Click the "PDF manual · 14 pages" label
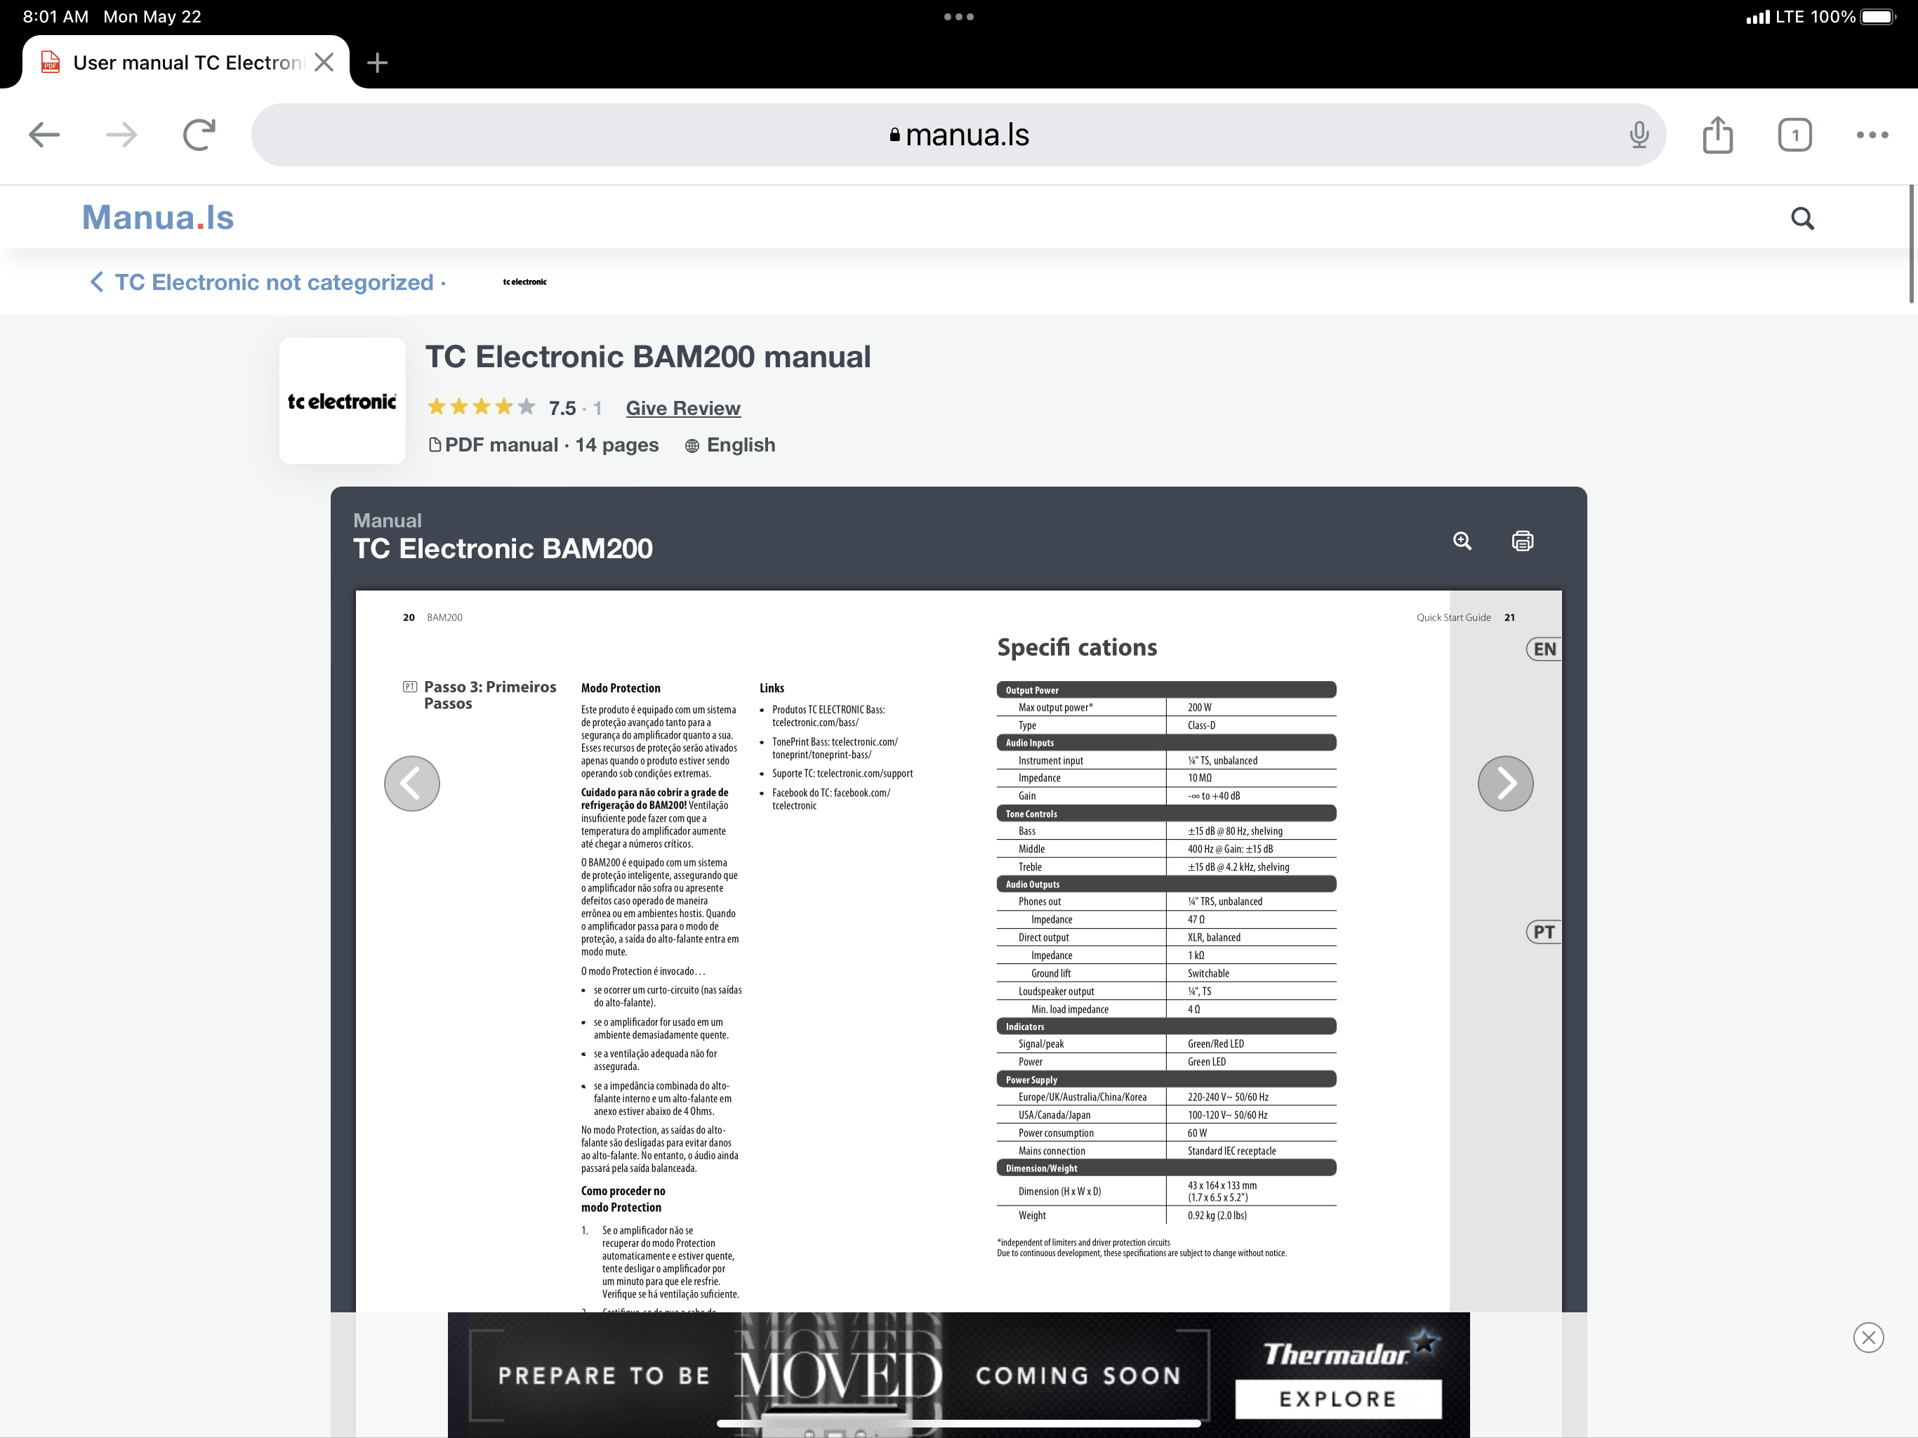This screenshot has height=1438, width=1918. click(x=543, y=445)
